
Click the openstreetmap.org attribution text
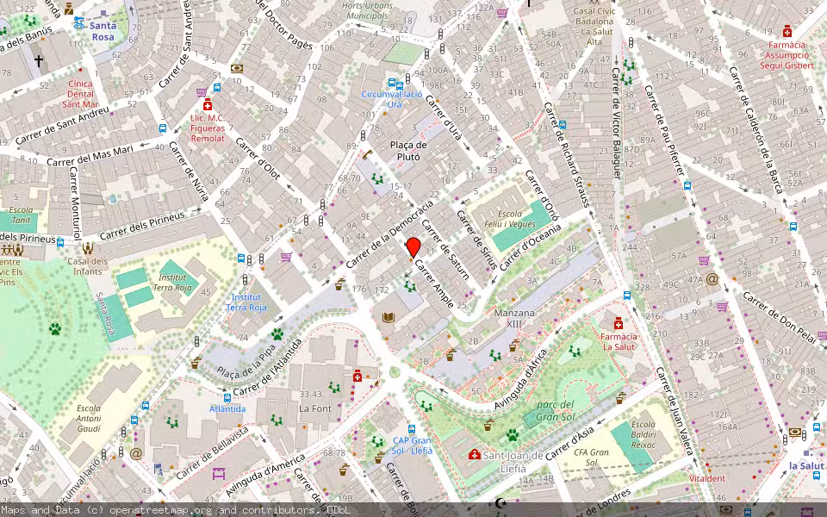[x=163, y=510]
